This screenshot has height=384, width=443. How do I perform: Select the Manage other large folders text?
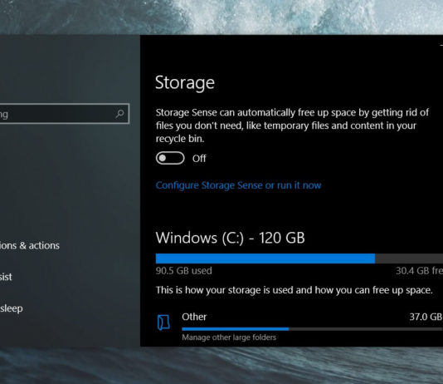(x=229, y=337)
